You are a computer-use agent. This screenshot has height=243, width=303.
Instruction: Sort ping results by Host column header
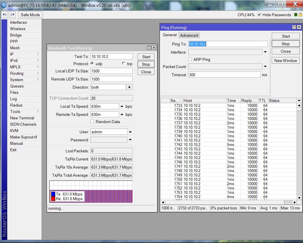click(x=204, y=101)
